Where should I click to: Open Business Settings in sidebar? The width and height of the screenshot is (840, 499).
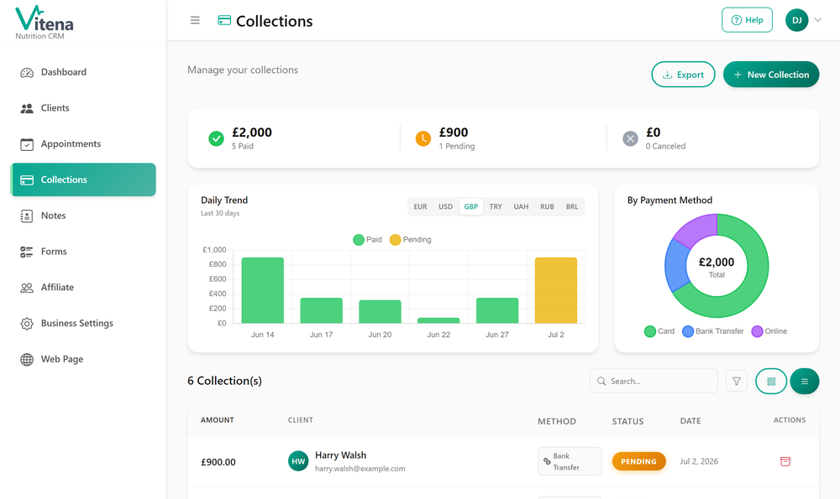(83, 323)
